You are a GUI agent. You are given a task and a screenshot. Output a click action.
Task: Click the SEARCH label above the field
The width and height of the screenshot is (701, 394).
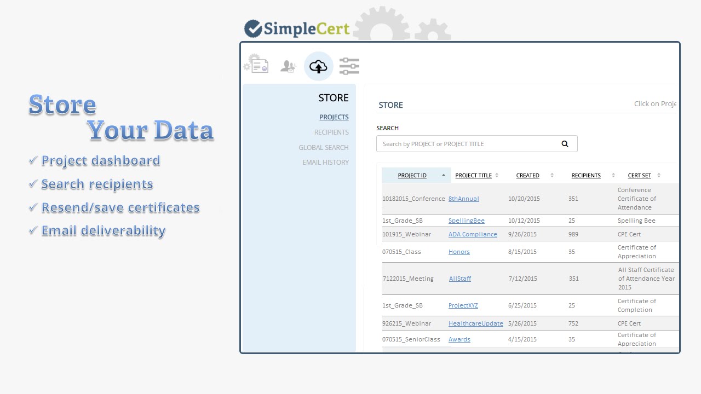coord(387,128)
